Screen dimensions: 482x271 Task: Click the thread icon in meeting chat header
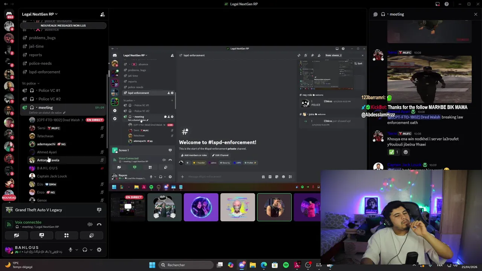375,14
